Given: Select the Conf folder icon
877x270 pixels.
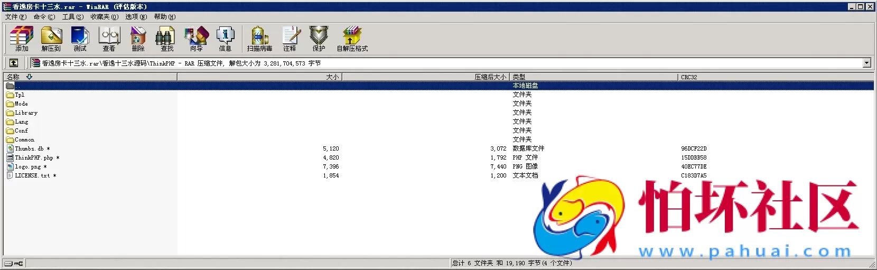Looking at the screenshot, I should point(10,131).
